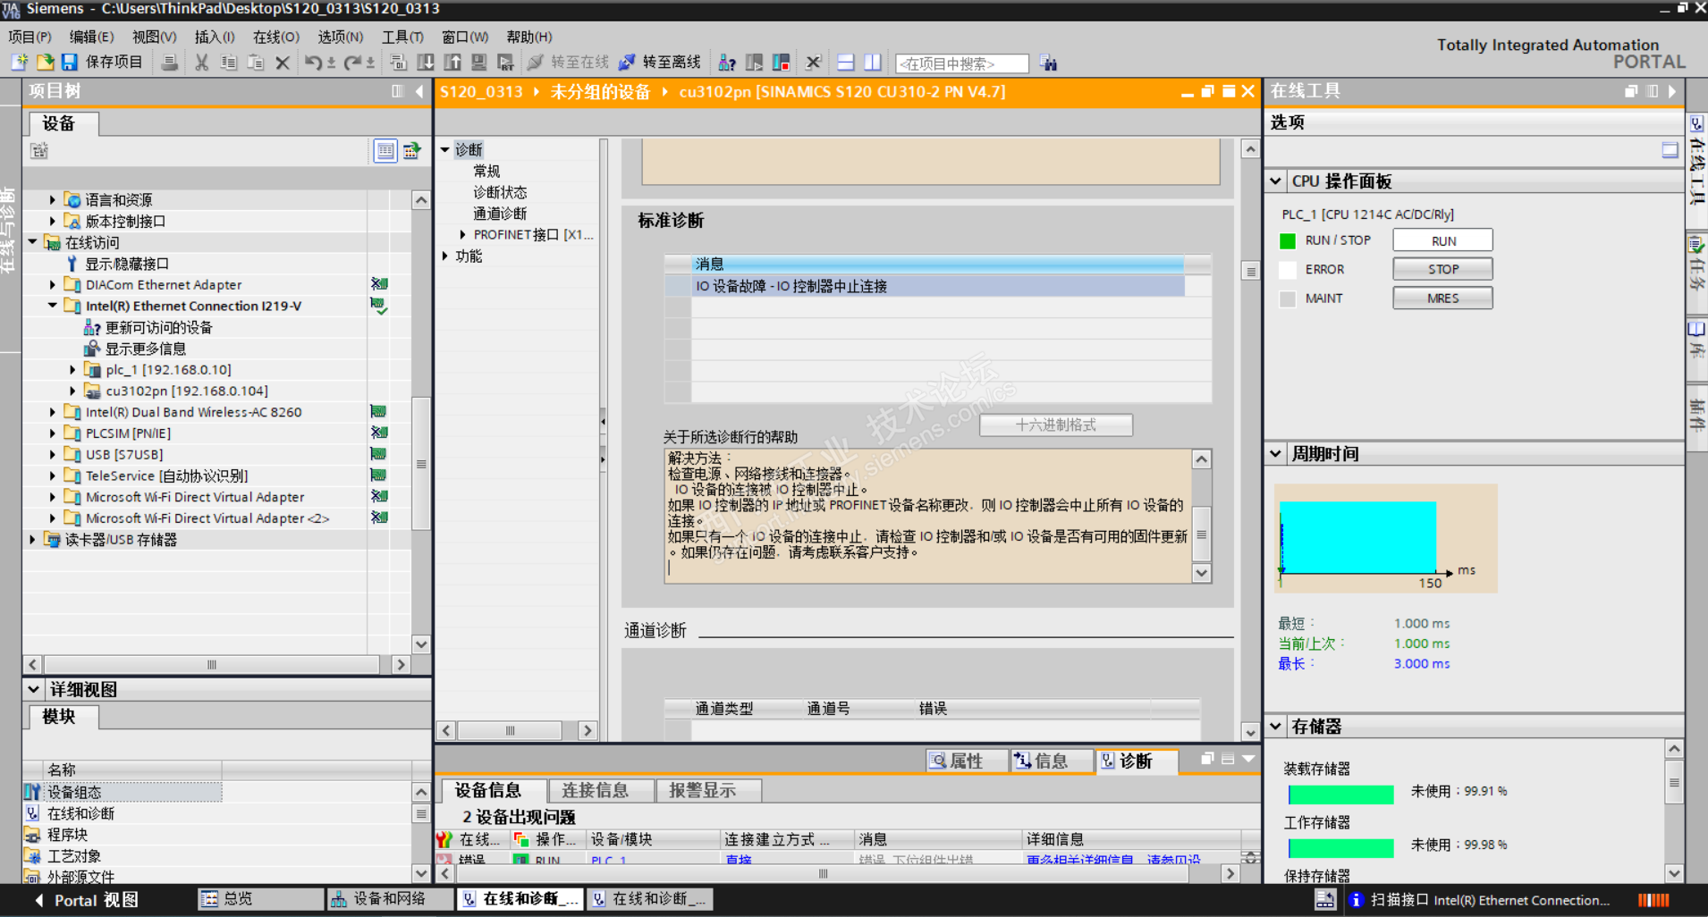Open the 工具(T) menu
The image size is (1708, 917).
[x=402, y=37]
